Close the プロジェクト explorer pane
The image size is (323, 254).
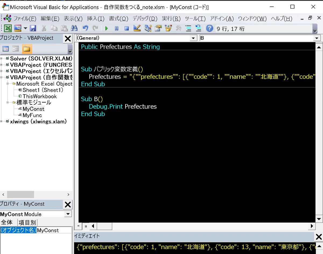68,39
